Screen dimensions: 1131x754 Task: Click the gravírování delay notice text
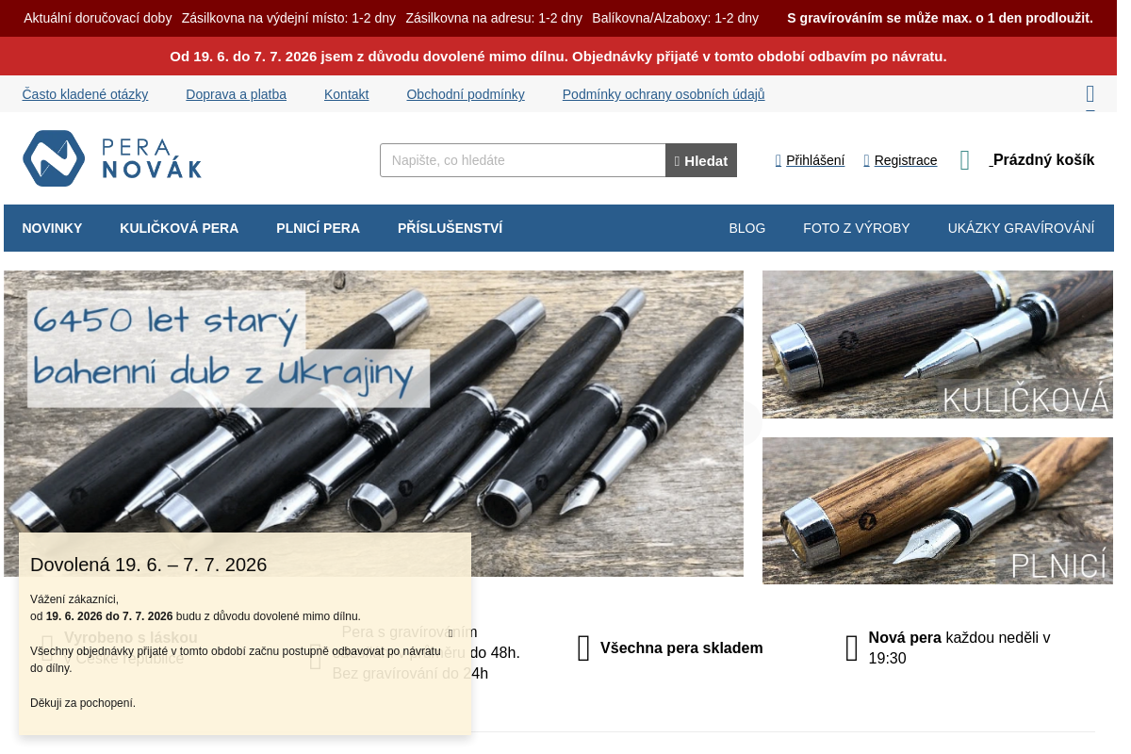click(940, 18)
